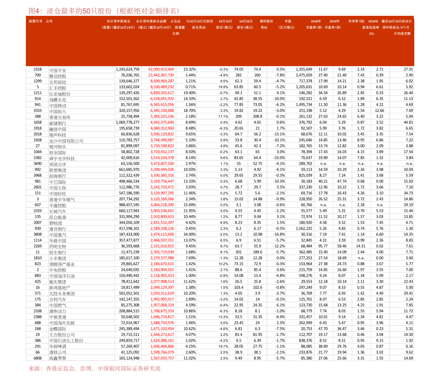Click company name 瑞声科技
This screenshot has height=379, width=440.
pyautogui.click(x=58, y=135)
